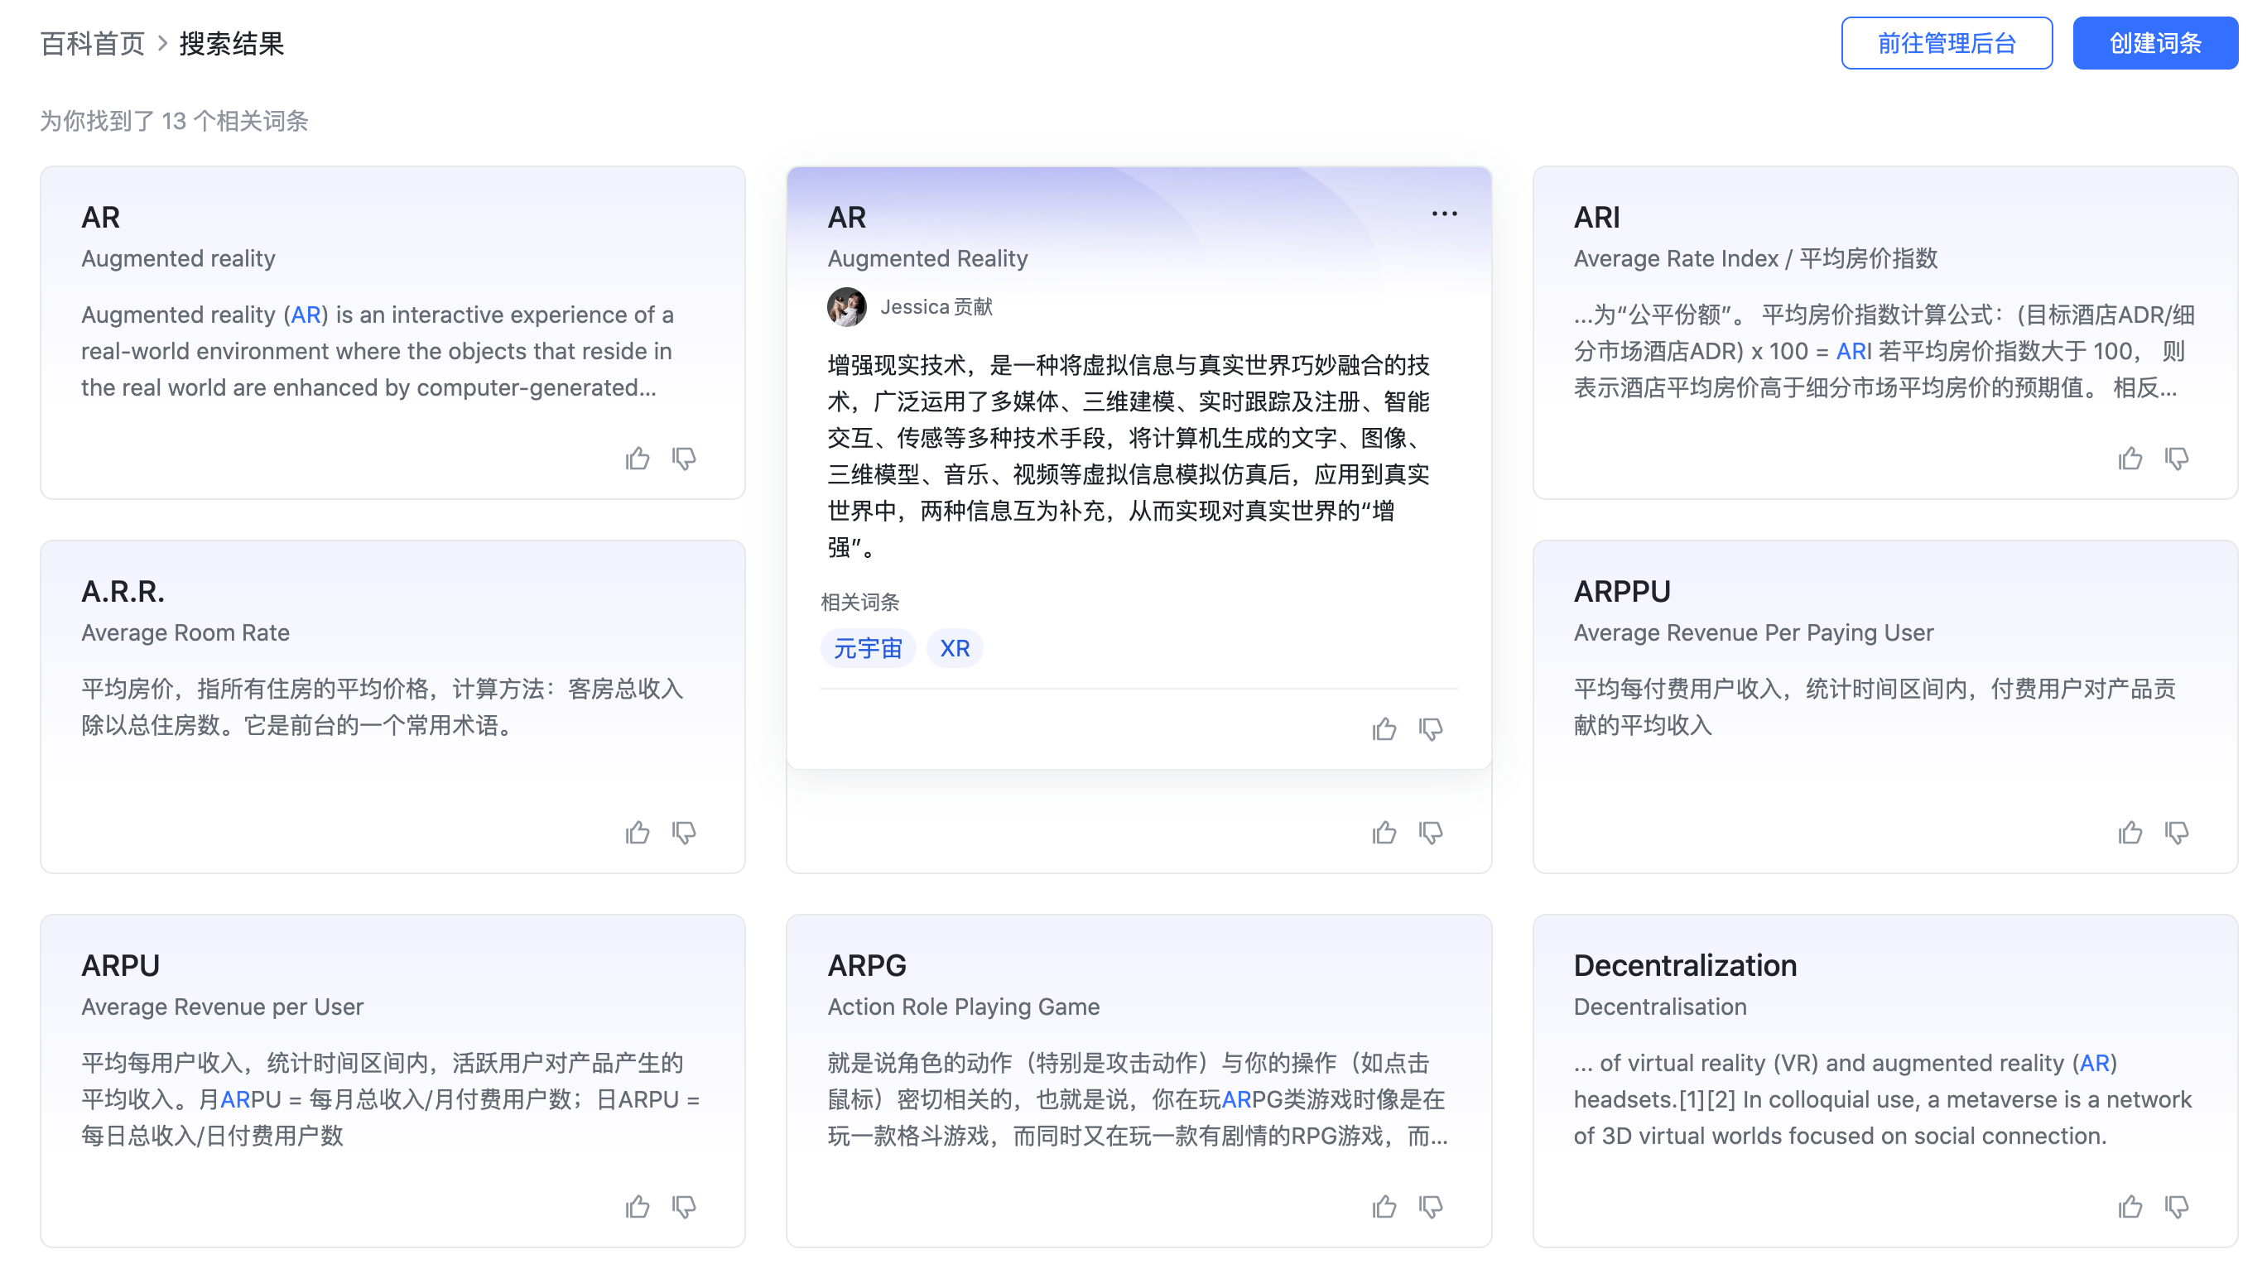Open the AR Augmented reality English entry title
This screenshot has width=2267, height=1288.
pyautogui.click(x=100, y=218)
